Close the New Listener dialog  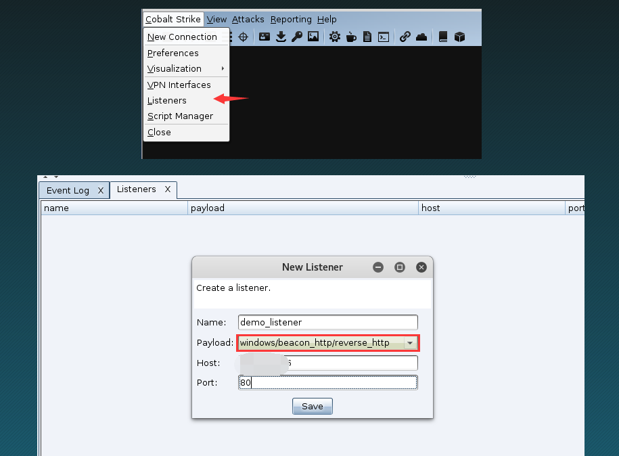pyautogui.click(x=421, y=267)
